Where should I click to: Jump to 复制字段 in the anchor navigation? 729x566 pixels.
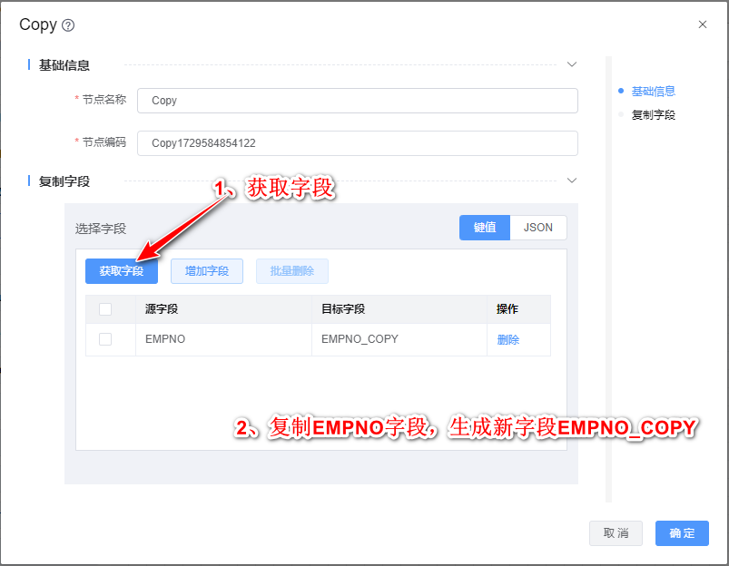click(x=653, y=115)
